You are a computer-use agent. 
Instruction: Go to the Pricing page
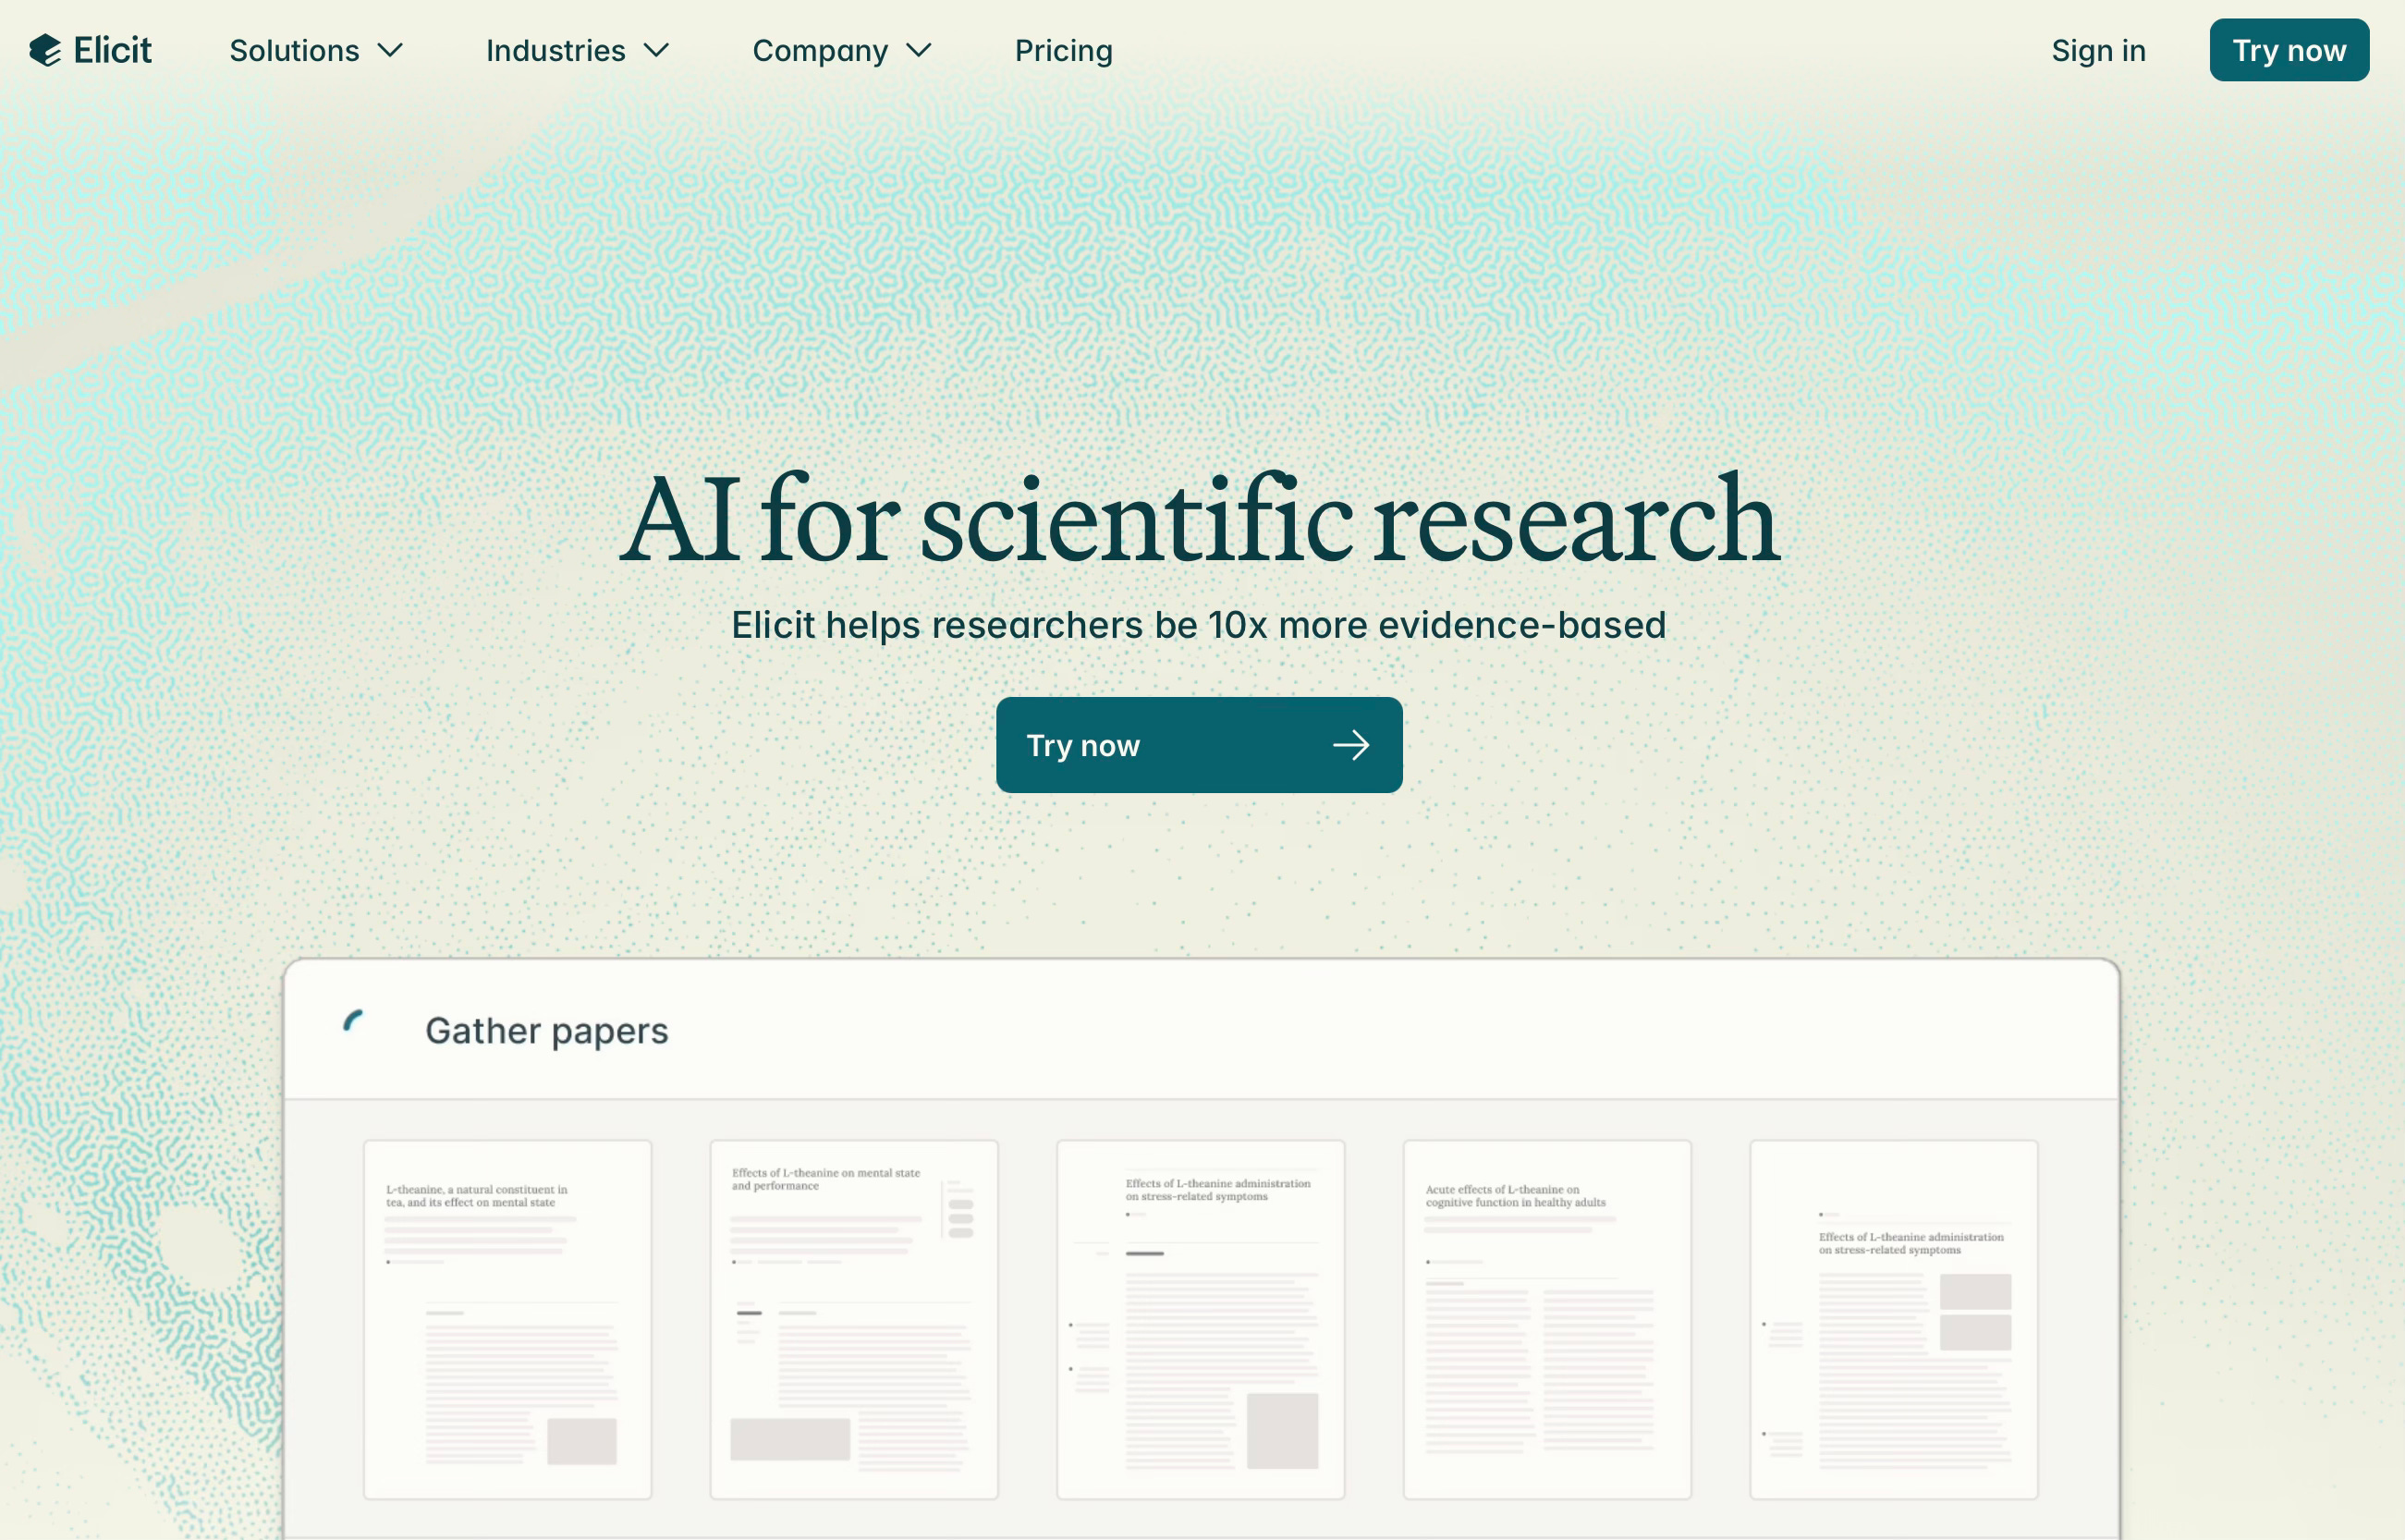(1063, 50)
